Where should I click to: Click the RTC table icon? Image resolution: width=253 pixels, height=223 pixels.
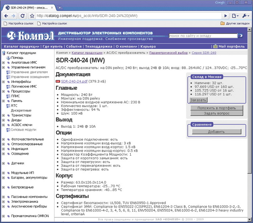[8, 106]
